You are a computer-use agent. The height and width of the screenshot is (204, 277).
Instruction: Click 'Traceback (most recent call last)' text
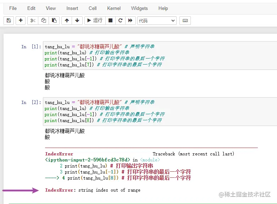(193, 154)
